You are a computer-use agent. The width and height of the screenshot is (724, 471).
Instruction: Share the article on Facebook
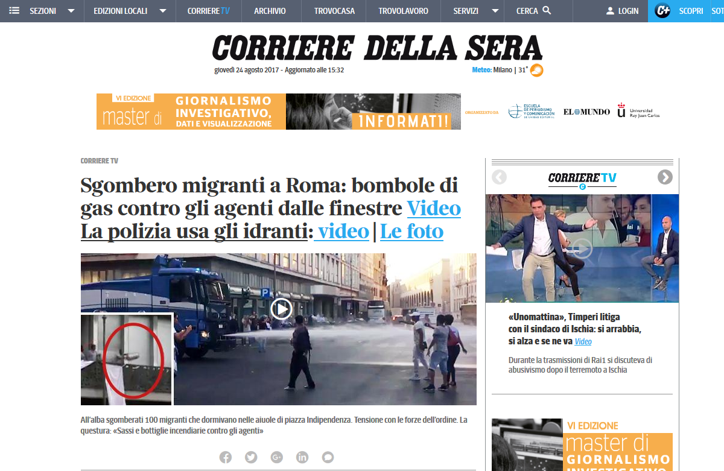pos(226,457)
